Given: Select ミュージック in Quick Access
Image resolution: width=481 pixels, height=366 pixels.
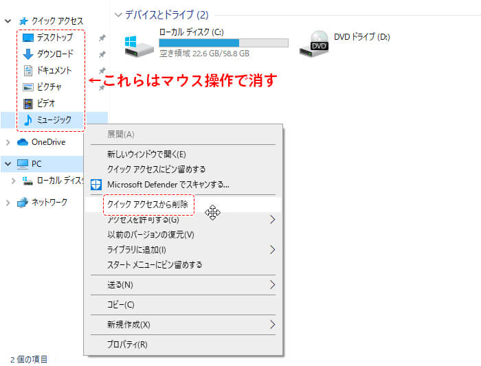Looking at the screenshot, I should [x=54, y=120].
